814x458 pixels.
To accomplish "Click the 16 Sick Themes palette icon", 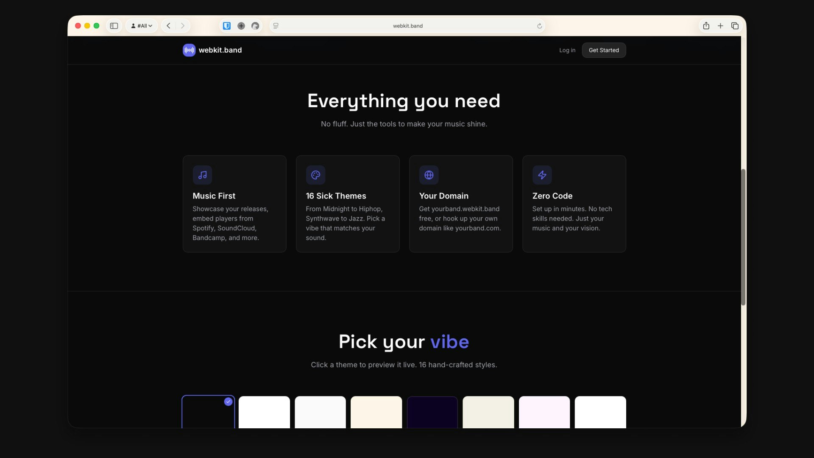I will [x=315, y=175].
